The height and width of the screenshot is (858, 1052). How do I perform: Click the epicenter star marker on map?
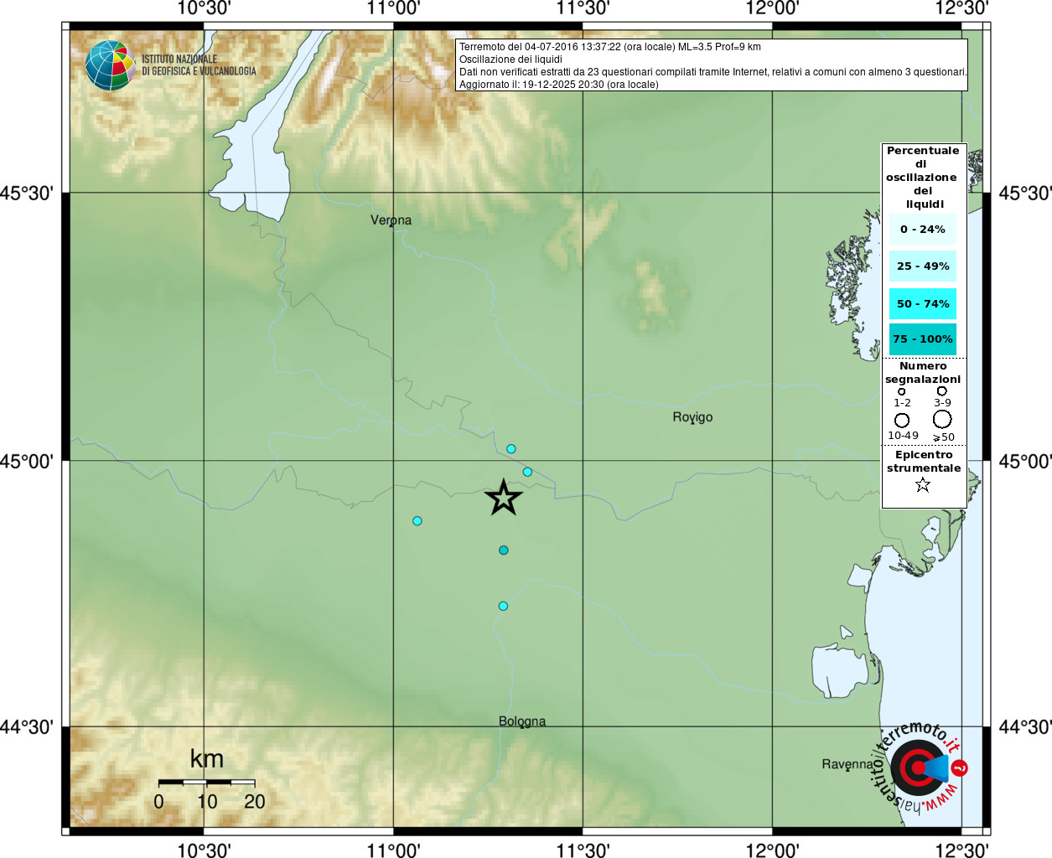(504, 498)
